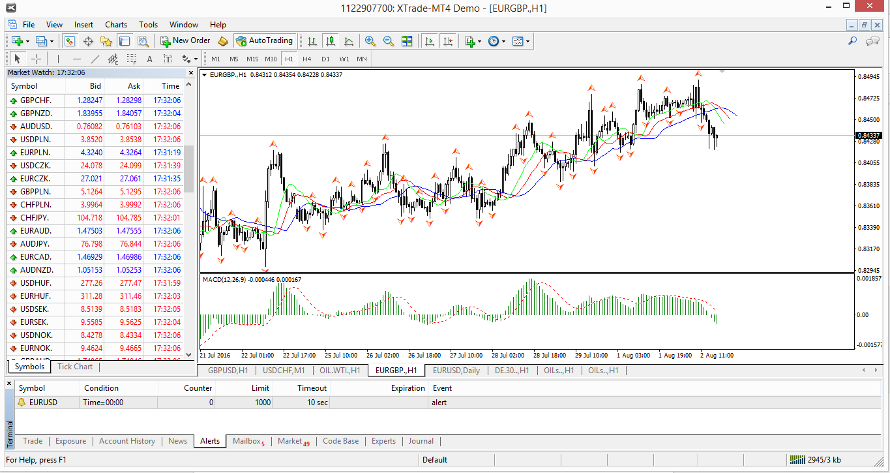Open the search magnifier at top right
This screenshot has height=473, width=890.
tap(852, 41)
